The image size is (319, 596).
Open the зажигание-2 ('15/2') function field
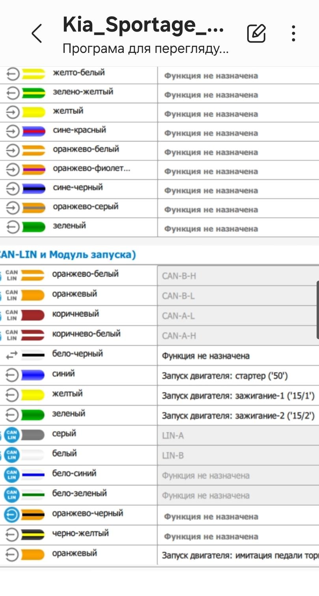[238, 415]
